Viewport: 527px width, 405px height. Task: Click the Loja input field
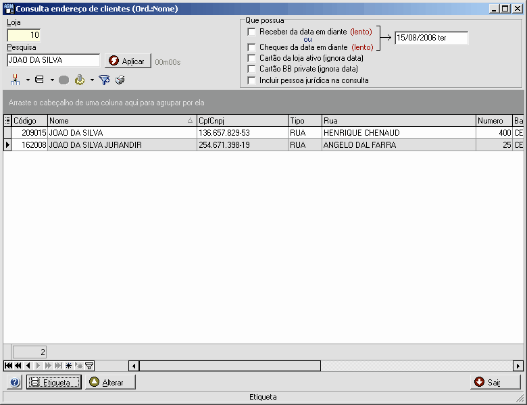coord(24,35)
